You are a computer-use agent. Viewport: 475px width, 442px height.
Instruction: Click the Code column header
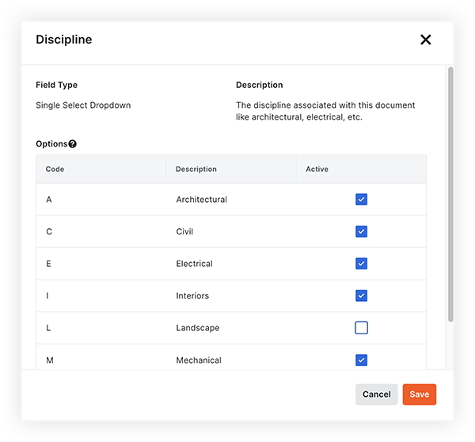pyautogui.click(x=55, y=170)
